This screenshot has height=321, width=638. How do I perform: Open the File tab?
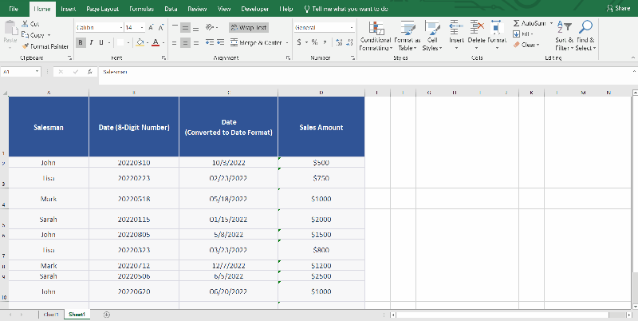pos(14,9)
